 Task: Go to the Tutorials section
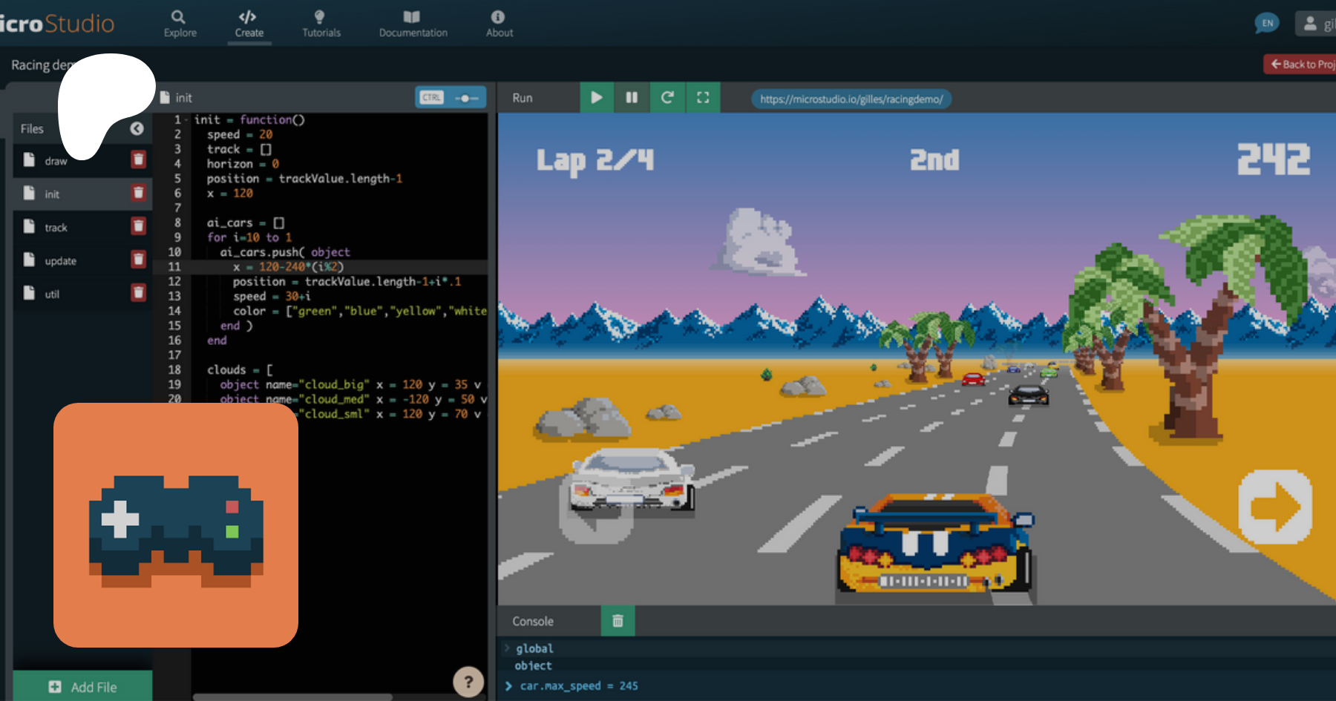pyautogui.click(x=321, y=24)
